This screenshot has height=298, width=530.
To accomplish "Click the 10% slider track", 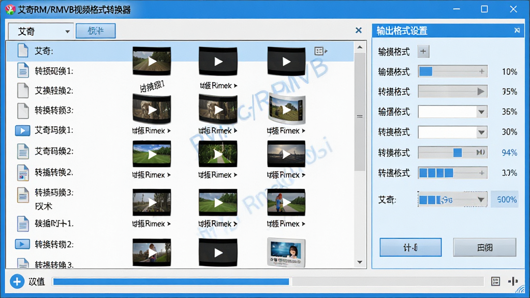I will (x=452, y=71).
